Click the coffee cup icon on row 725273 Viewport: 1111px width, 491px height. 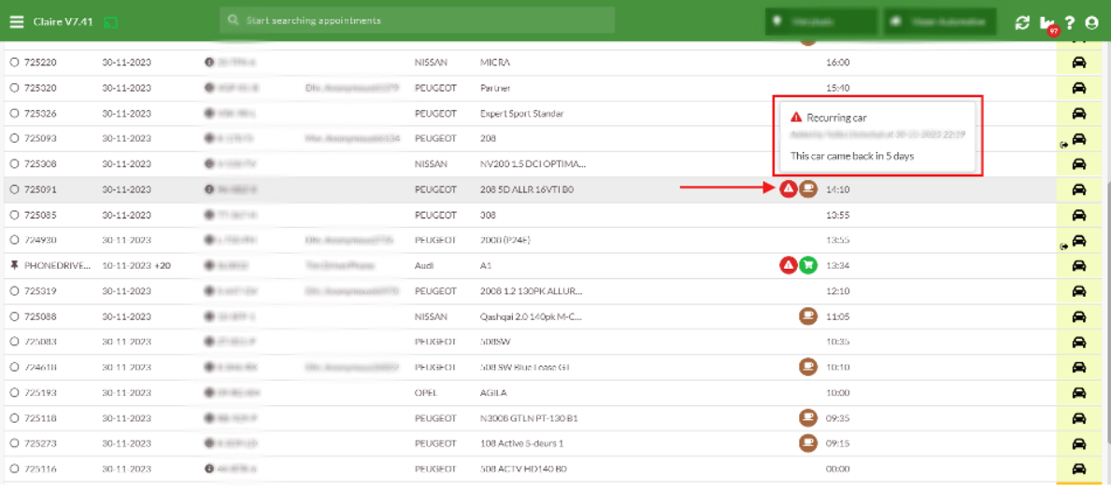807,442
